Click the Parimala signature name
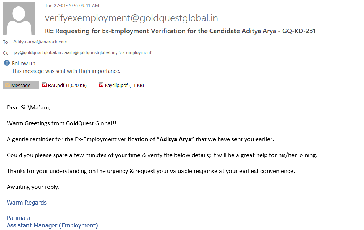 pyautogui.click(x=18, y=218)
